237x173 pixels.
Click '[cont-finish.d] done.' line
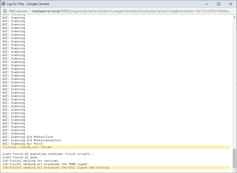tap(20, 158)
